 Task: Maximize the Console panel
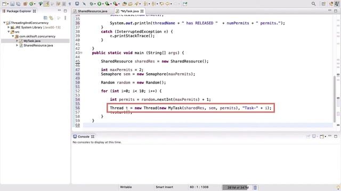click(x=336, y=136)
